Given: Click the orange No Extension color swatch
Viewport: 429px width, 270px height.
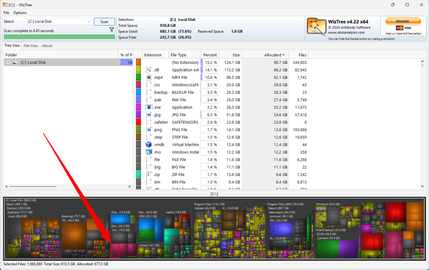Looking at the screenshot, I should pyautogui.click(x=139, y=62).
